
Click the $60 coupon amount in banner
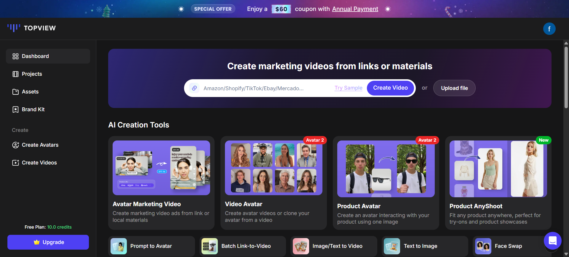coord(281,9)
